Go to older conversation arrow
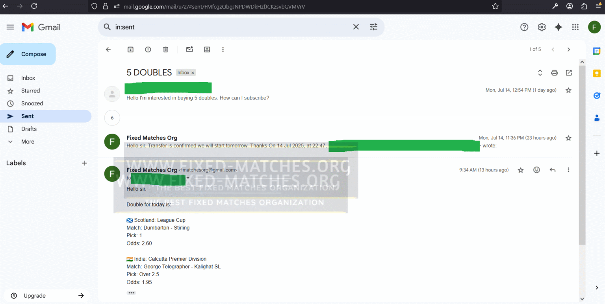605x304 pixels. coord(568,50)
